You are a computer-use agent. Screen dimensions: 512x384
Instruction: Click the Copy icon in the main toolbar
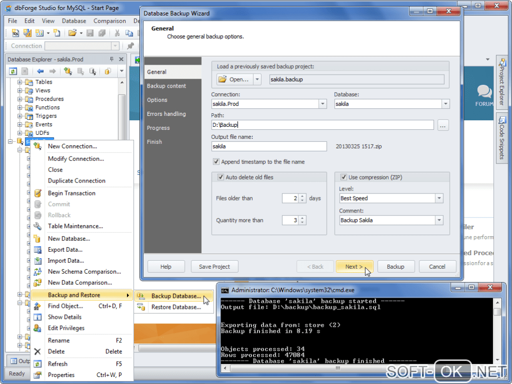point(130,33)
